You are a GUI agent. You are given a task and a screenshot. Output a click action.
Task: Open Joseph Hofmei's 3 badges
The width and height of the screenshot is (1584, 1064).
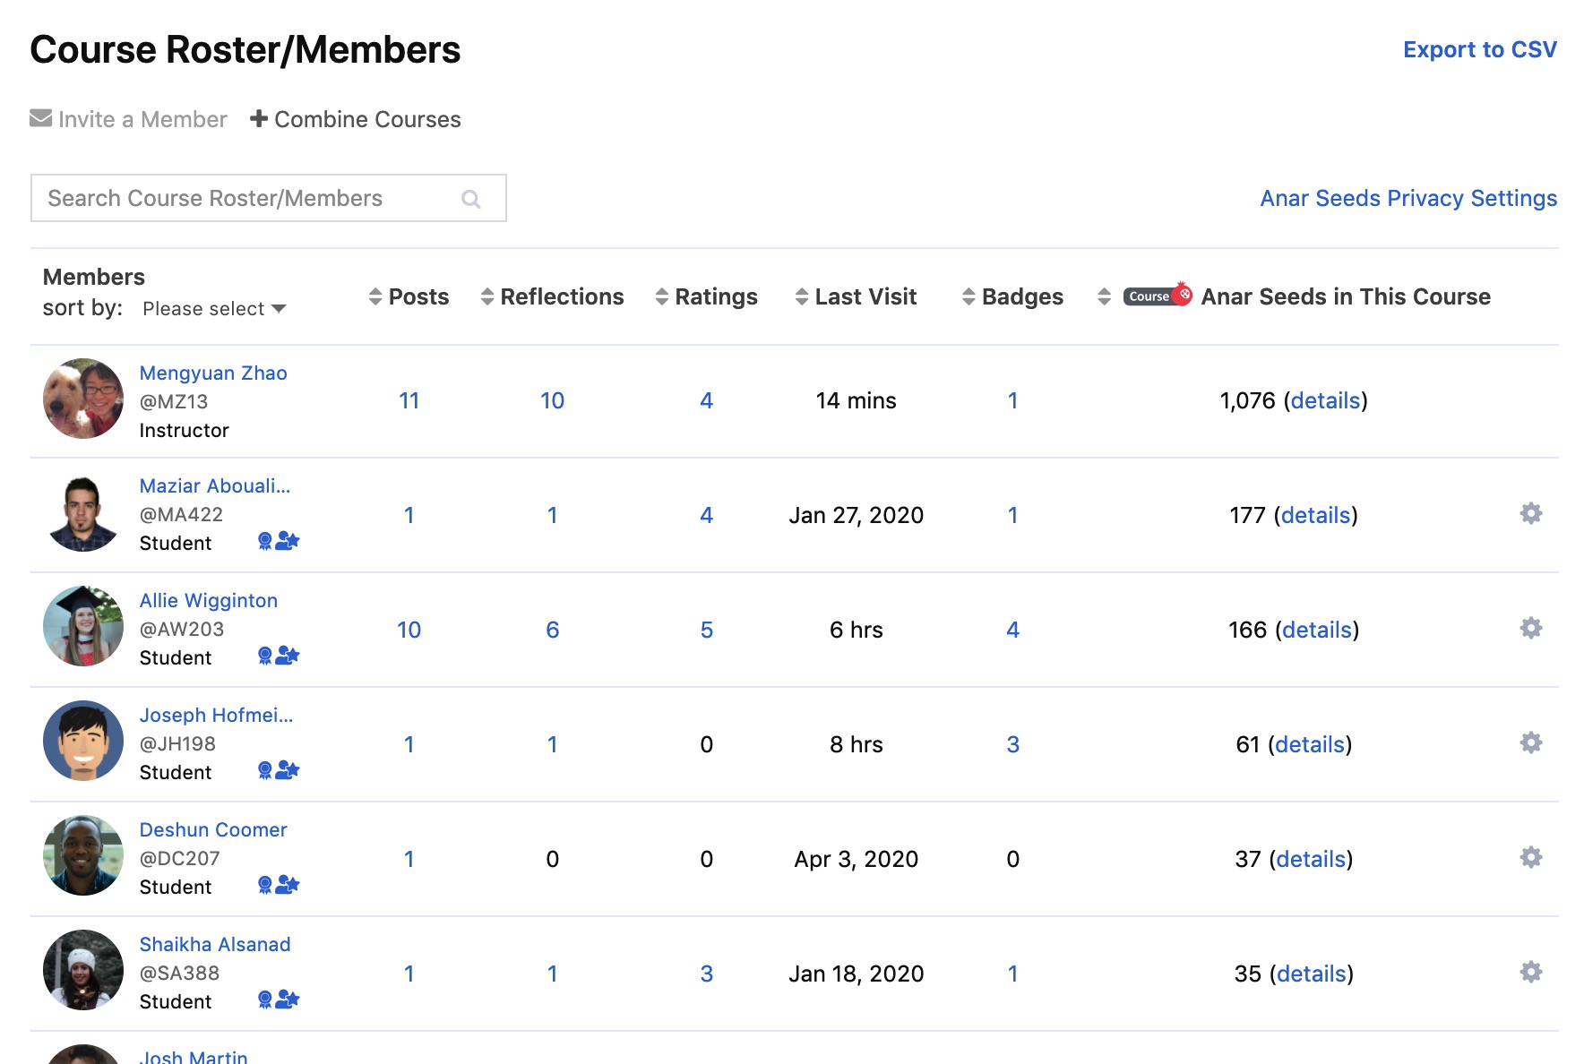1012,744
